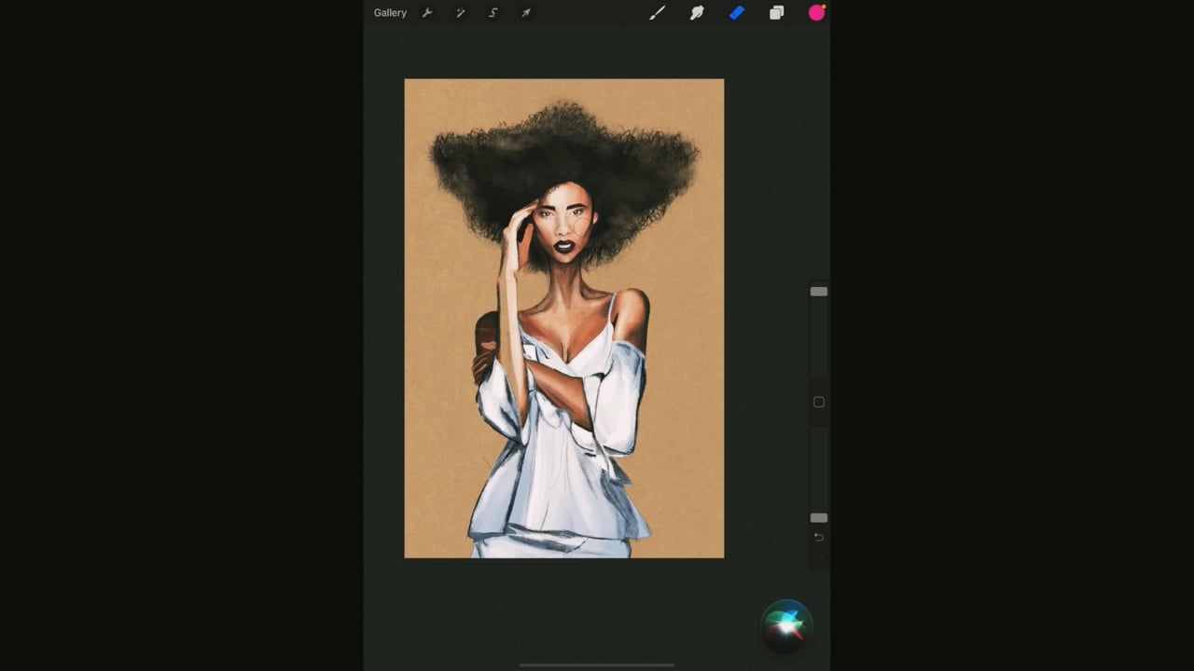This screenshot has width=1194, height=671.
Task: Click the raised hand touching the forehead
Action: 519,228
